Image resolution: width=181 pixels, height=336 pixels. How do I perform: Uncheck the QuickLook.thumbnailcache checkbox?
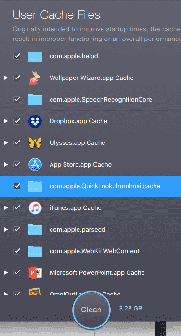17,186
